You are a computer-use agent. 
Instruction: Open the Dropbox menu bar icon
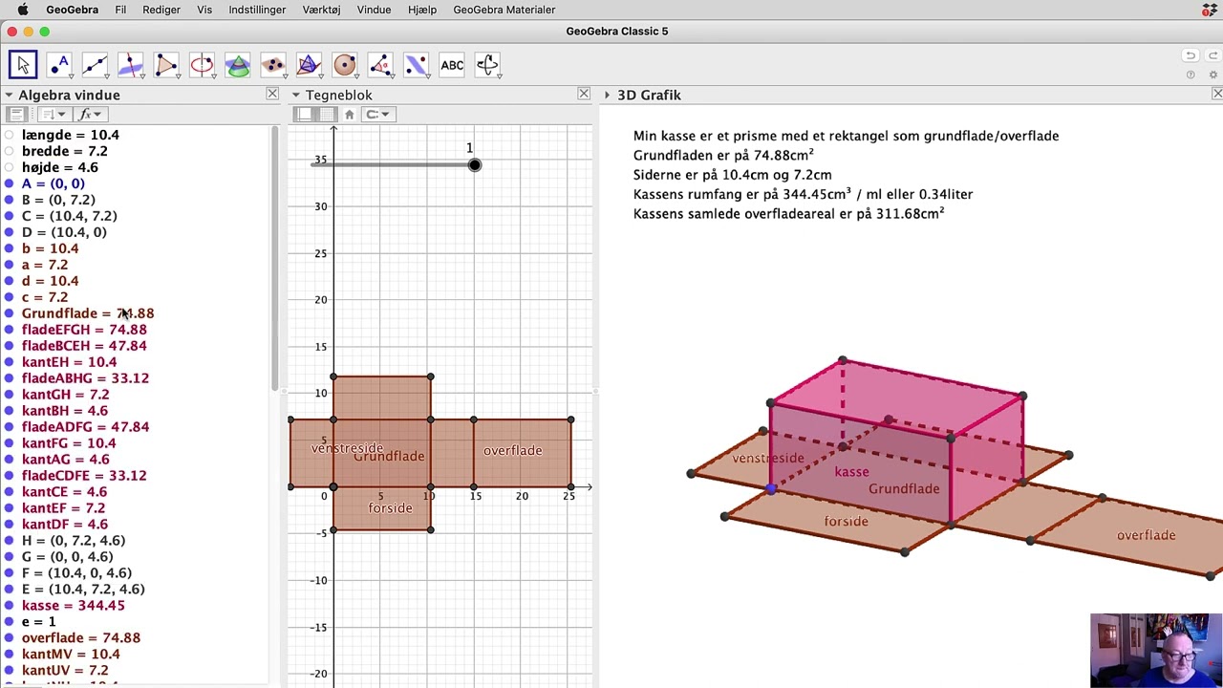click(1210, 10)
